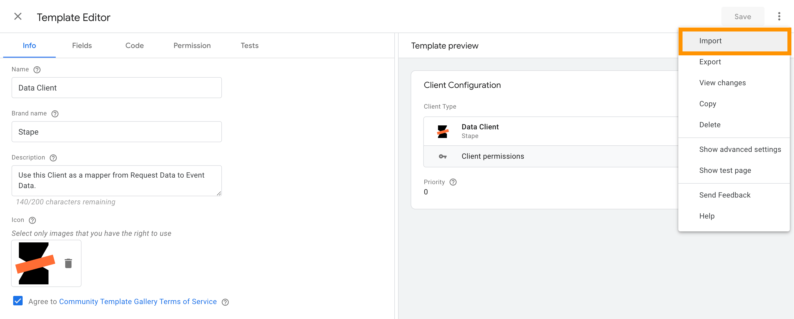Click the uploaded Stape icon thumbnail
Image resolution: width=794 pixels, height=319 pixels.
[35, 263]
